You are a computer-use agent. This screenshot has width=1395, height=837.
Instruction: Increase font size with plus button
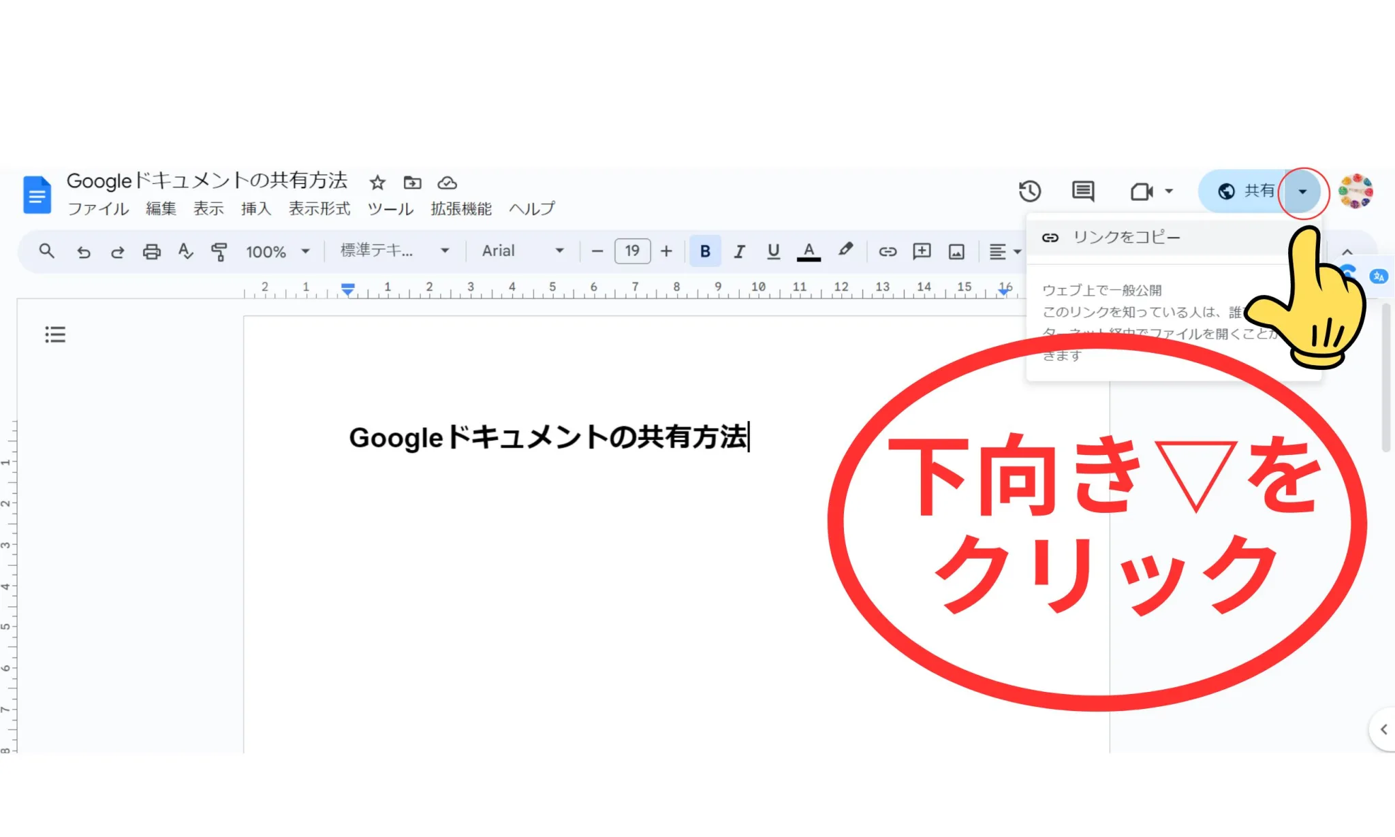click(667, 251)
